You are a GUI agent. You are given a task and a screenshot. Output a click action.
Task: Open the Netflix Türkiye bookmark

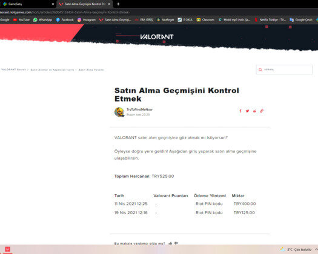pyautogui.click(x=270, y=19)
